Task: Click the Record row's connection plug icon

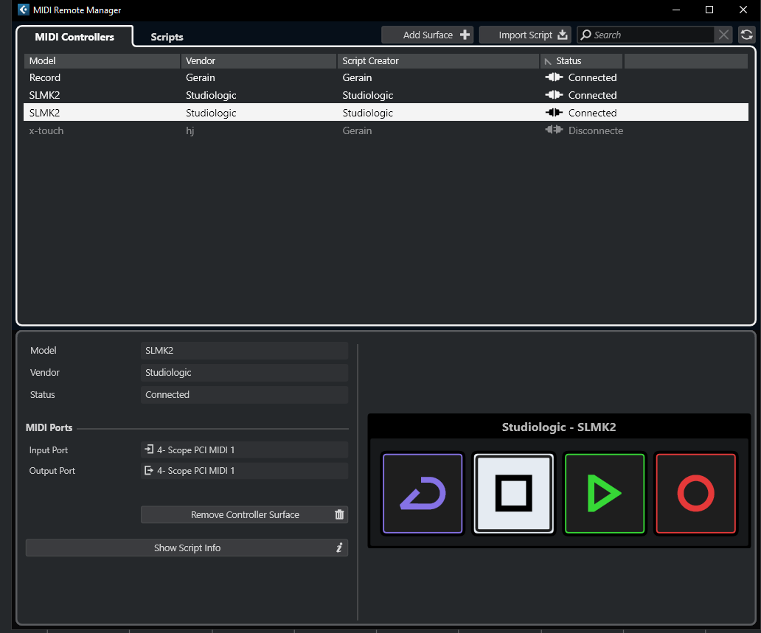Action: pyautogui.click(x=554, y=77)
